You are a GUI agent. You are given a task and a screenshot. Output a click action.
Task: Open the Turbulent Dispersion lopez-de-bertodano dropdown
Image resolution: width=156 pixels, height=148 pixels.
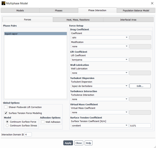pyautogui.click(x=100, y=86)
